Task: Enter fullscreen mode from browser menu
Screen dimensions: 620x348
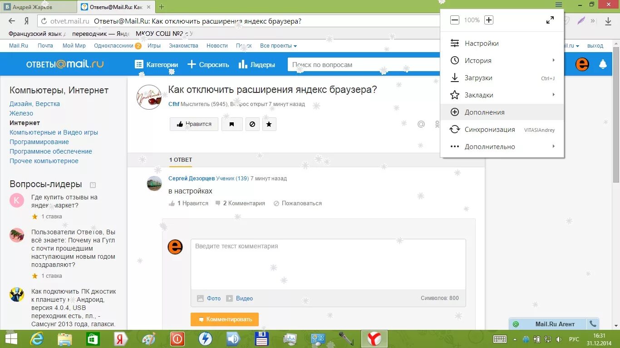Action: coord(550,20)
